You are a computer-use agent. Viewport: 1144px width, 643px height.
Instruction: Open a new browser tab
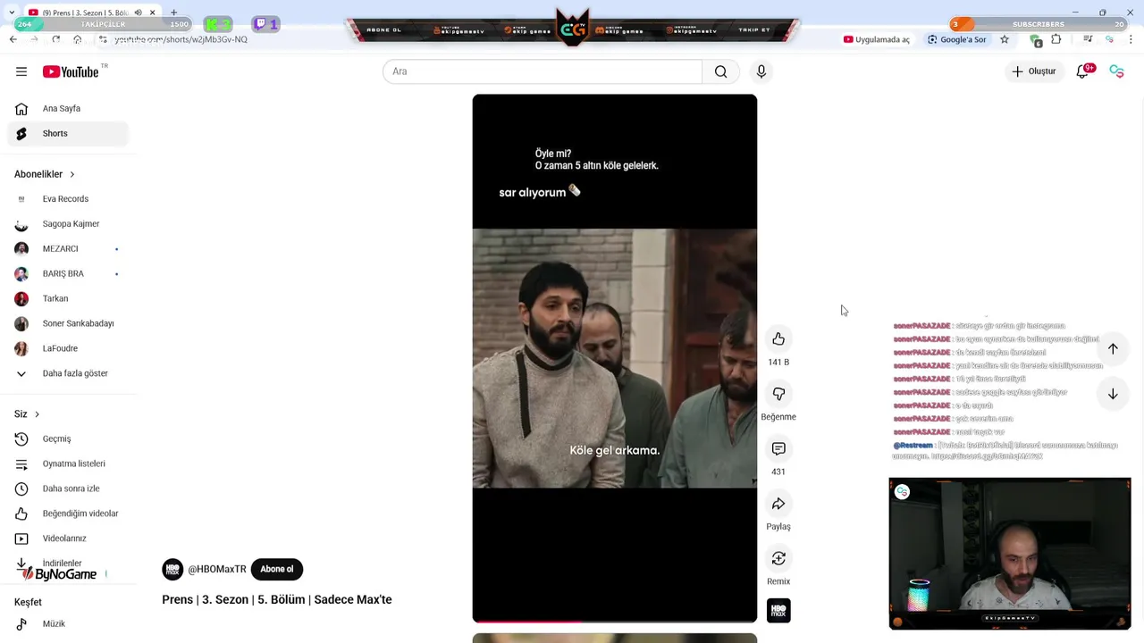173,13
